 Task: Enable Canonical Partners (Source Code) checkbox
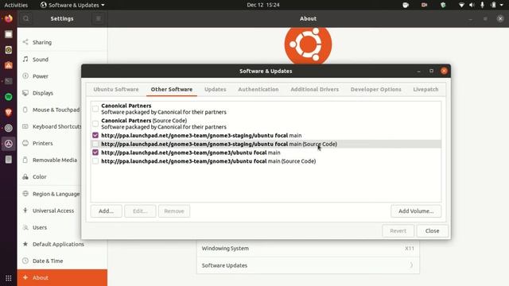tap(95, 124)
